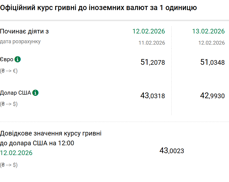Viewport: 229px width, 182px height.
Task: Click the green 12.02.2026 date beside Починає діяти з
Action: point(149,31)
